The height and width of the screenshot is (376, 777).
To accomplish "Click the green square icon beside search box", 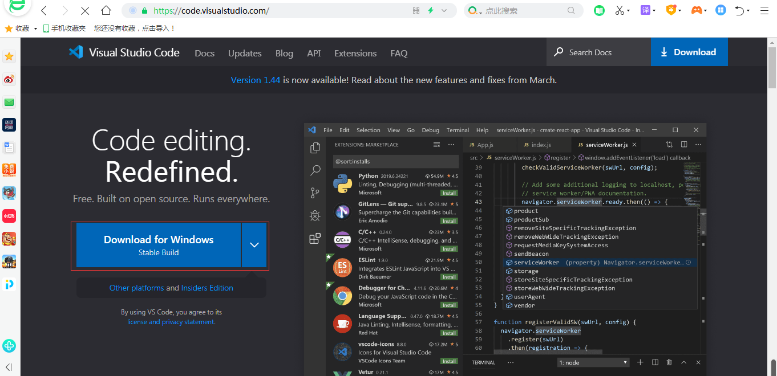I will 598,10.
